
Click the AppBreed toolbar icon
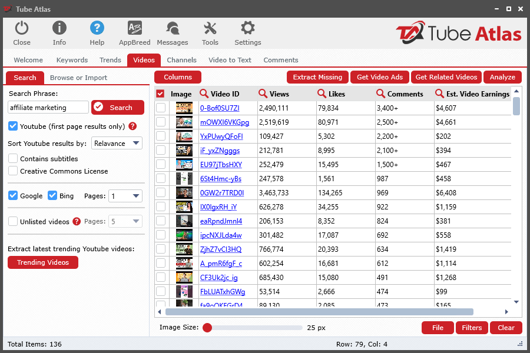coord(134,28)
